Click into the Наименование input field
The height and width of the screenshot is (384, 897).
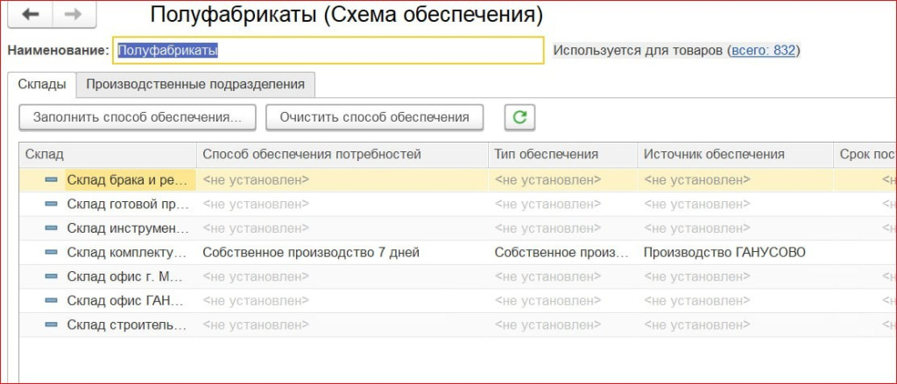[x=328, y=51]
